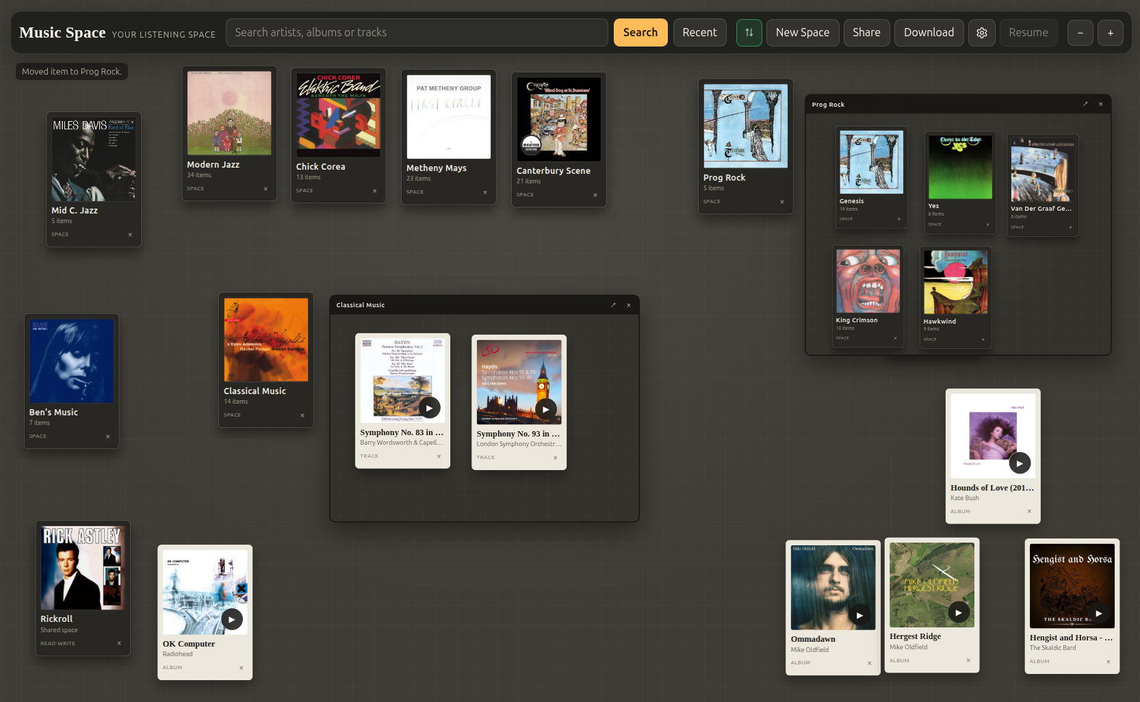Remove the Modern Jazz card
1140x702 pixels.
[265, 189]
